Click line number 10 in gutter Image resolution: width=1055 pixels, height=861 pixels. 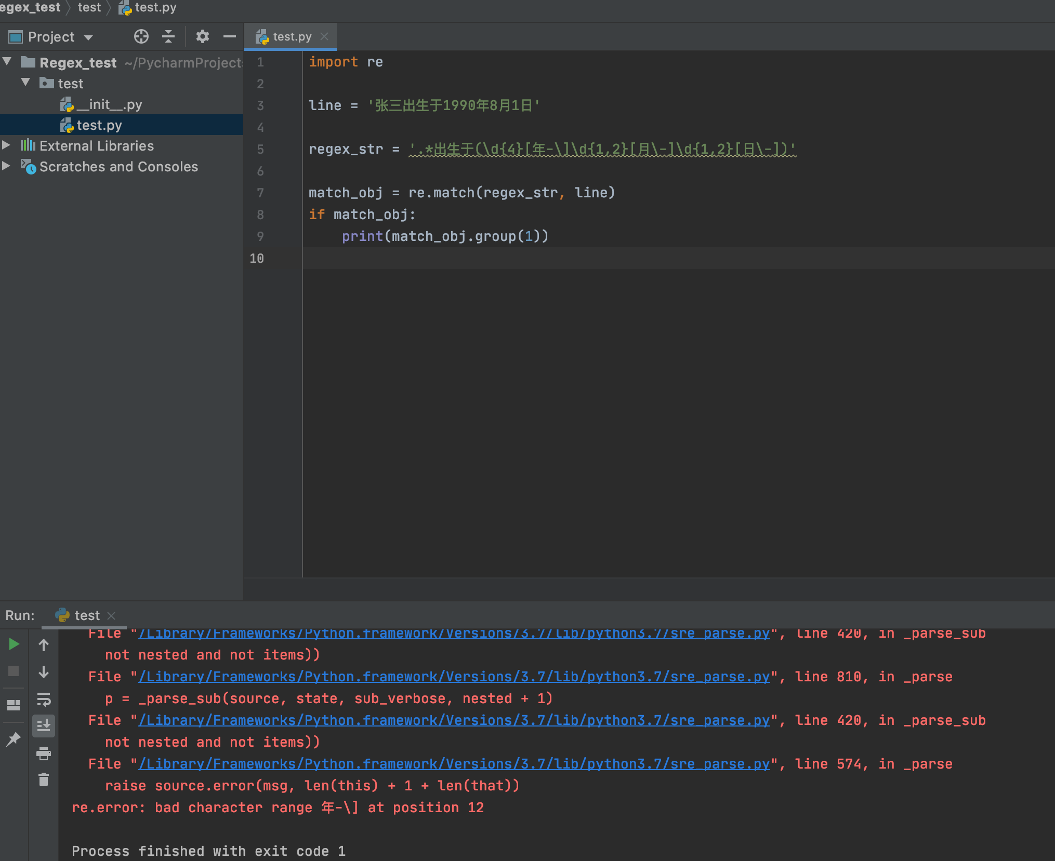coord(257,259)
